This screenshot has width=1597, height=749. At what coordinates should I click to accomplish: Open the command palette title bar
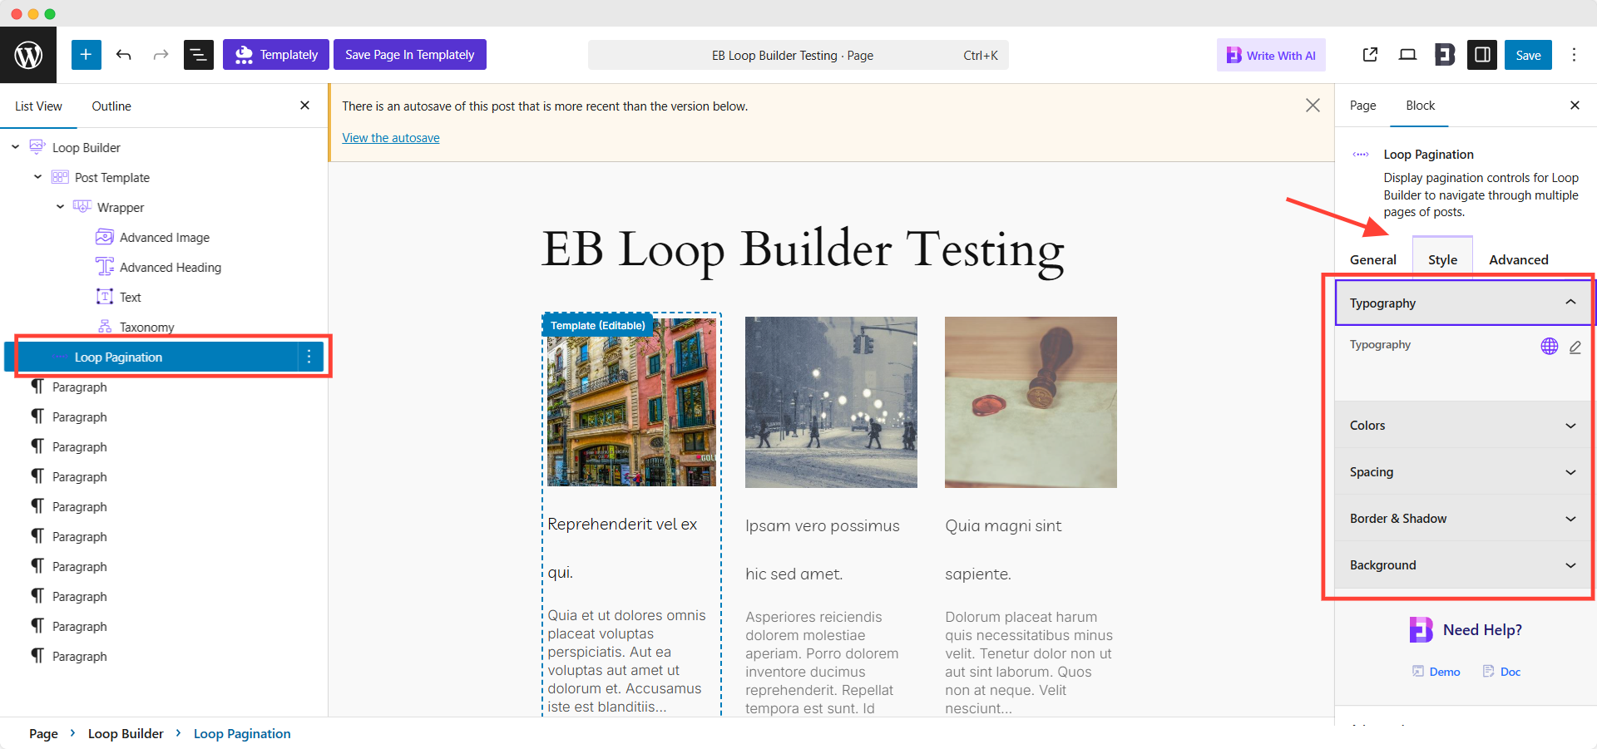tap(798, 56)
